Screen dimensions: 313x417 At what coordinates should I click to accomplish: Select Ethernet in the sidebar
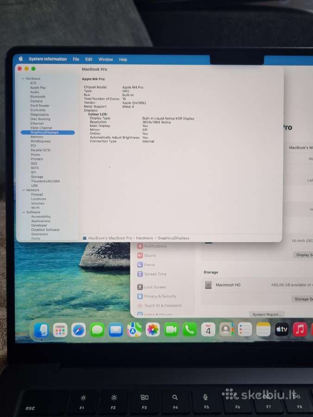point(37,123)
